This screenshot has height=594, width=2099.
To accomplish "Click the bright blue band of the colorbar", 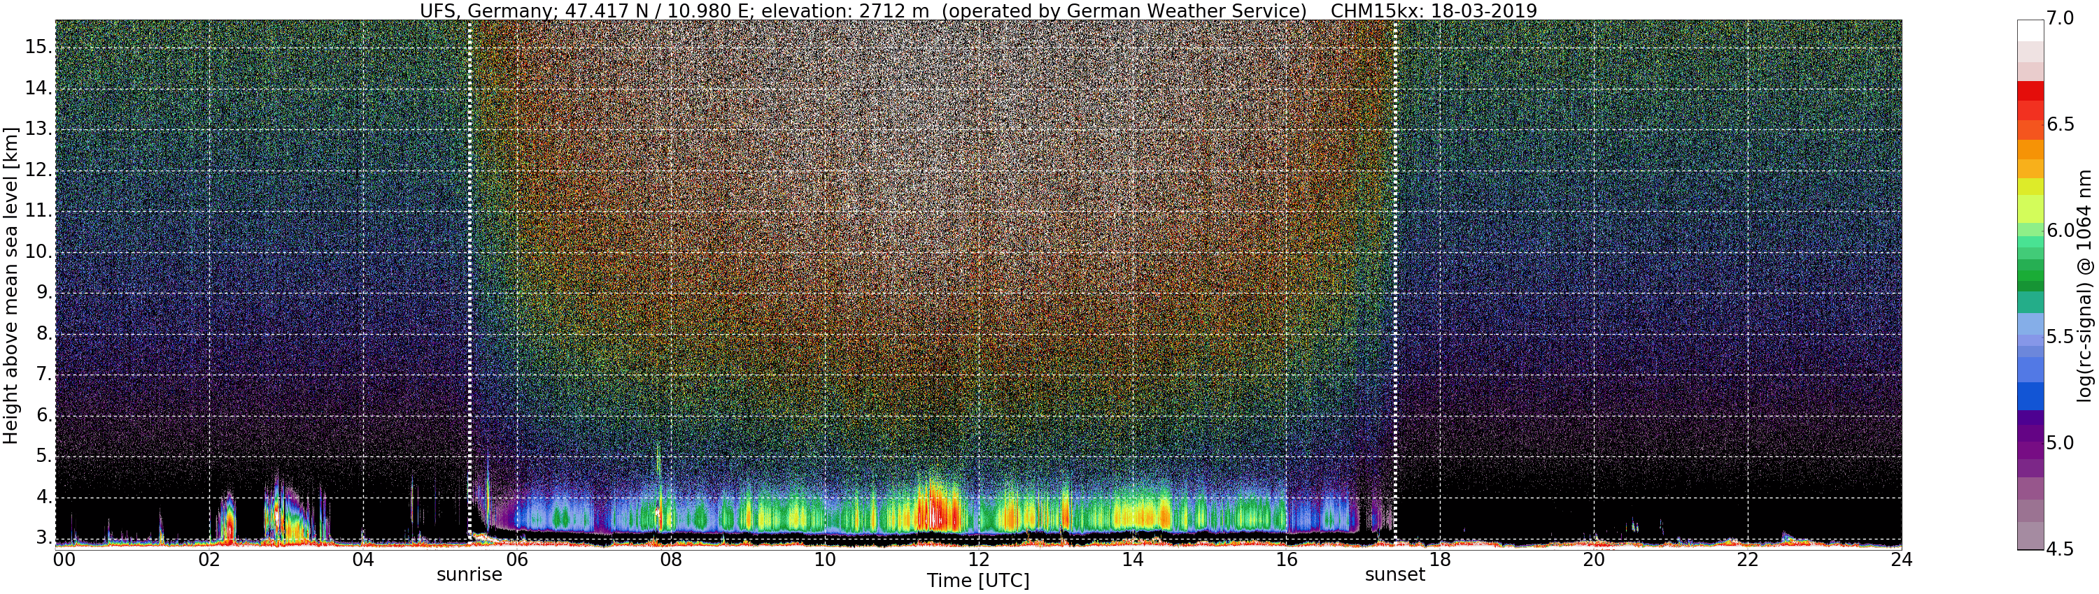I will 2030,396.
